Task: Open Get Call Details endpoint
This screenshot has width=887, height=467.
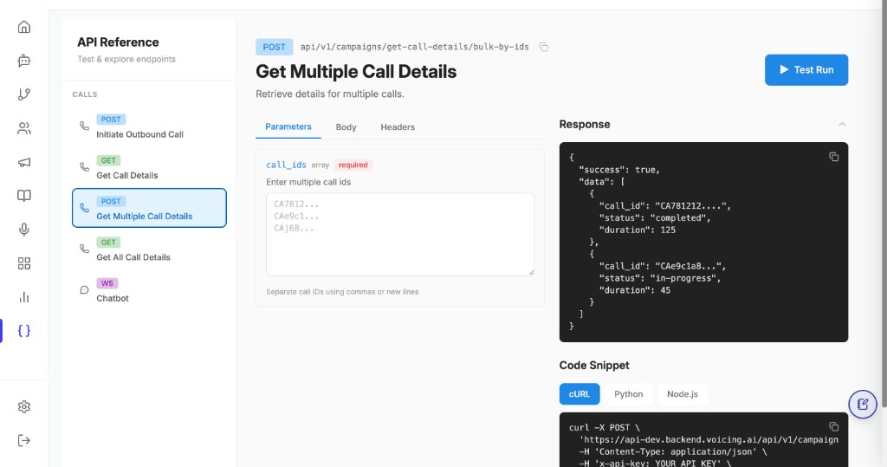Action: coord(149,167)
